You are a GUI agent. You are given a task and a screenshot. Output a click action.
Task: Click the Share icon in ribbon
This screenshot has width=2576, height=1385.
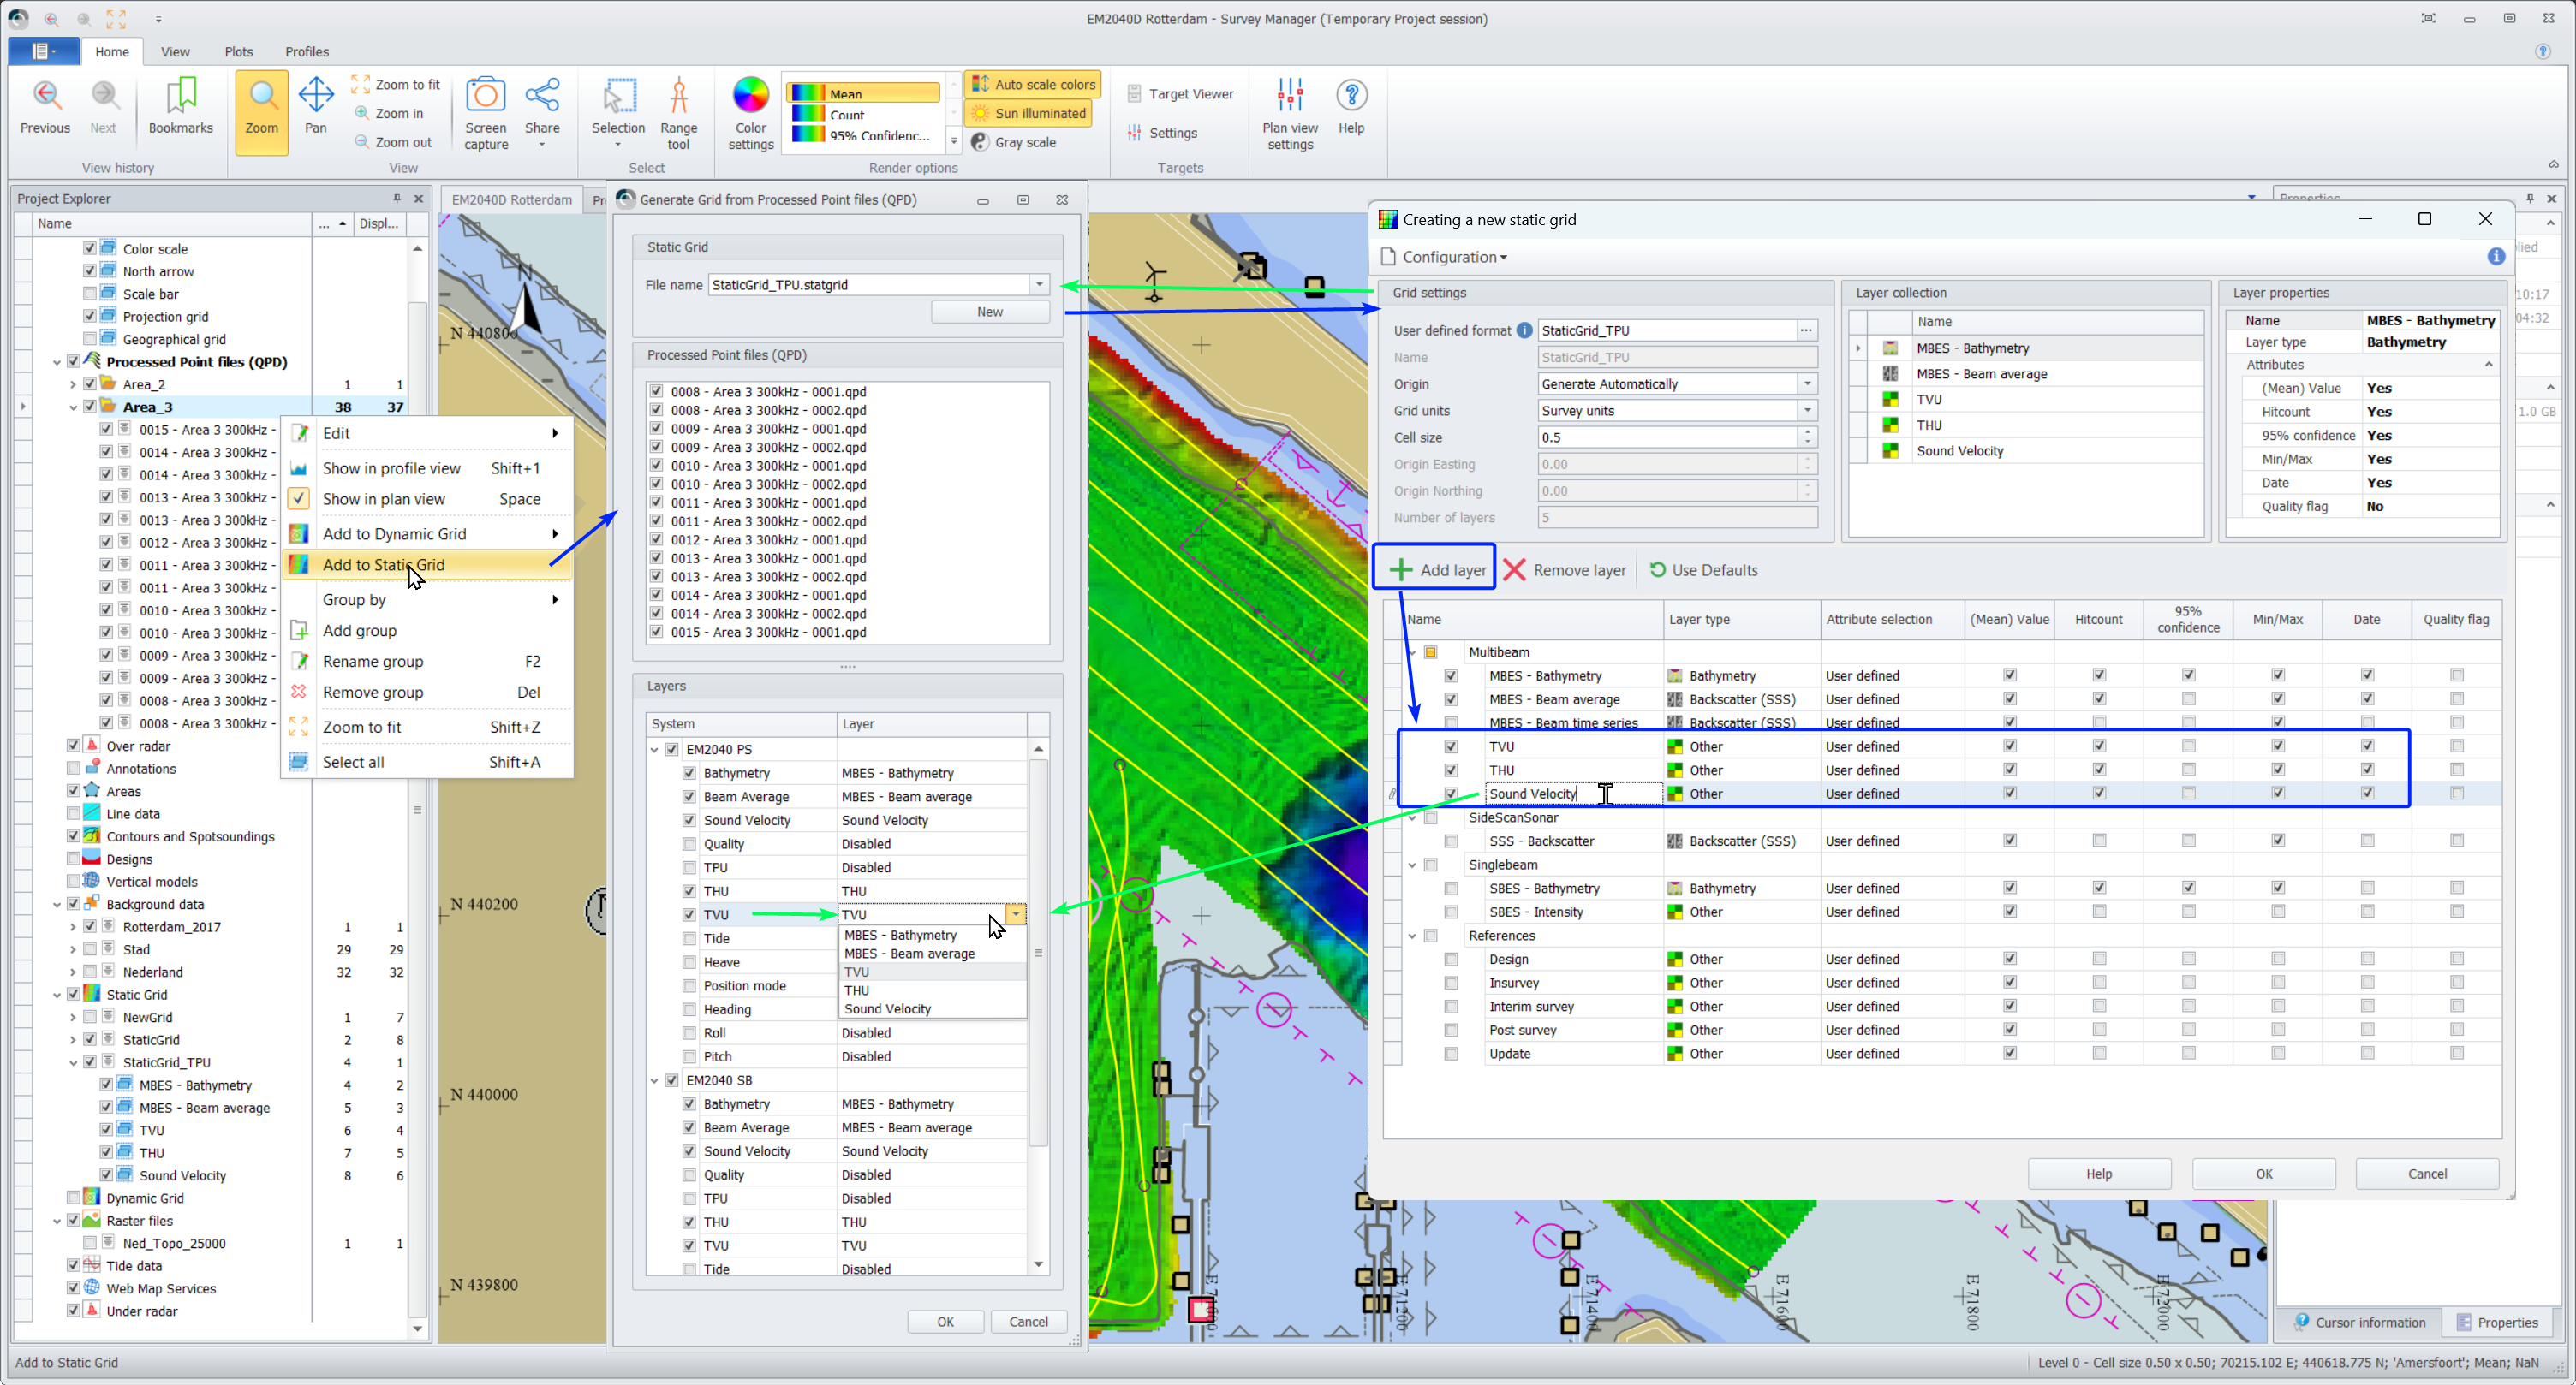tap(542, 96)
